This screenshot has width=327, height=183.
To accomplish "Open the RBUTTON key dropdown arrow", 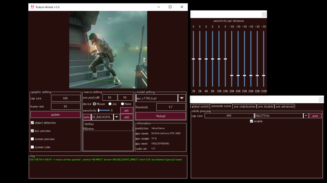I will [x=306, y=116].
